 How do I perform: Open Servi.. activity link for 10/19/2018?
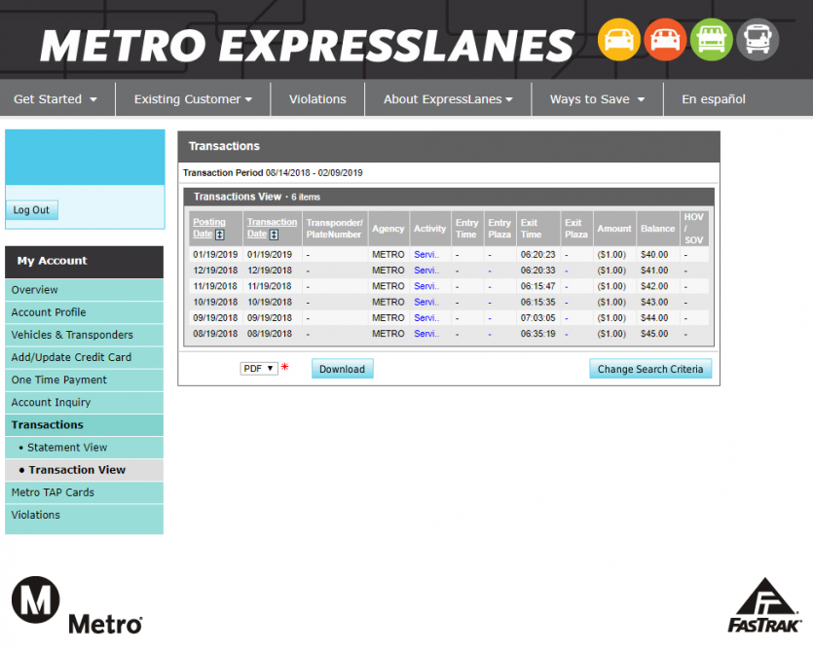[426, 303]
